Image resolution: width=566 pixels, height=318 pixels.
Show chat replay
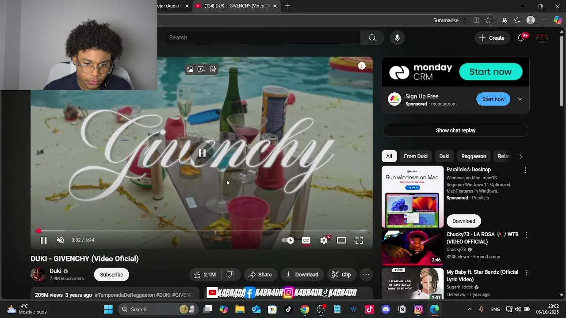tap(455, 130)
